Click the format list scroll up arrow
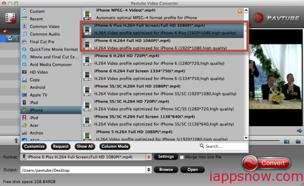 coord(246,10)
